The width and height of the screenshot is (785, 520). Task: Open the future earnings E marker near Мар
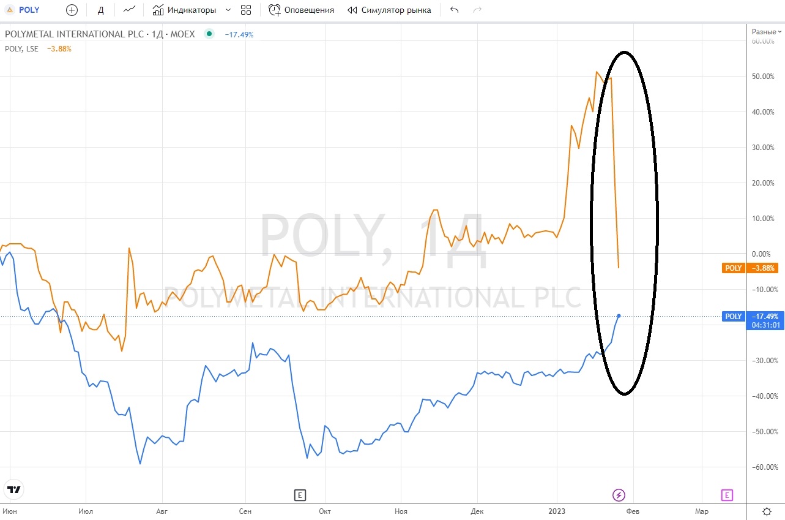coord(727,495)
